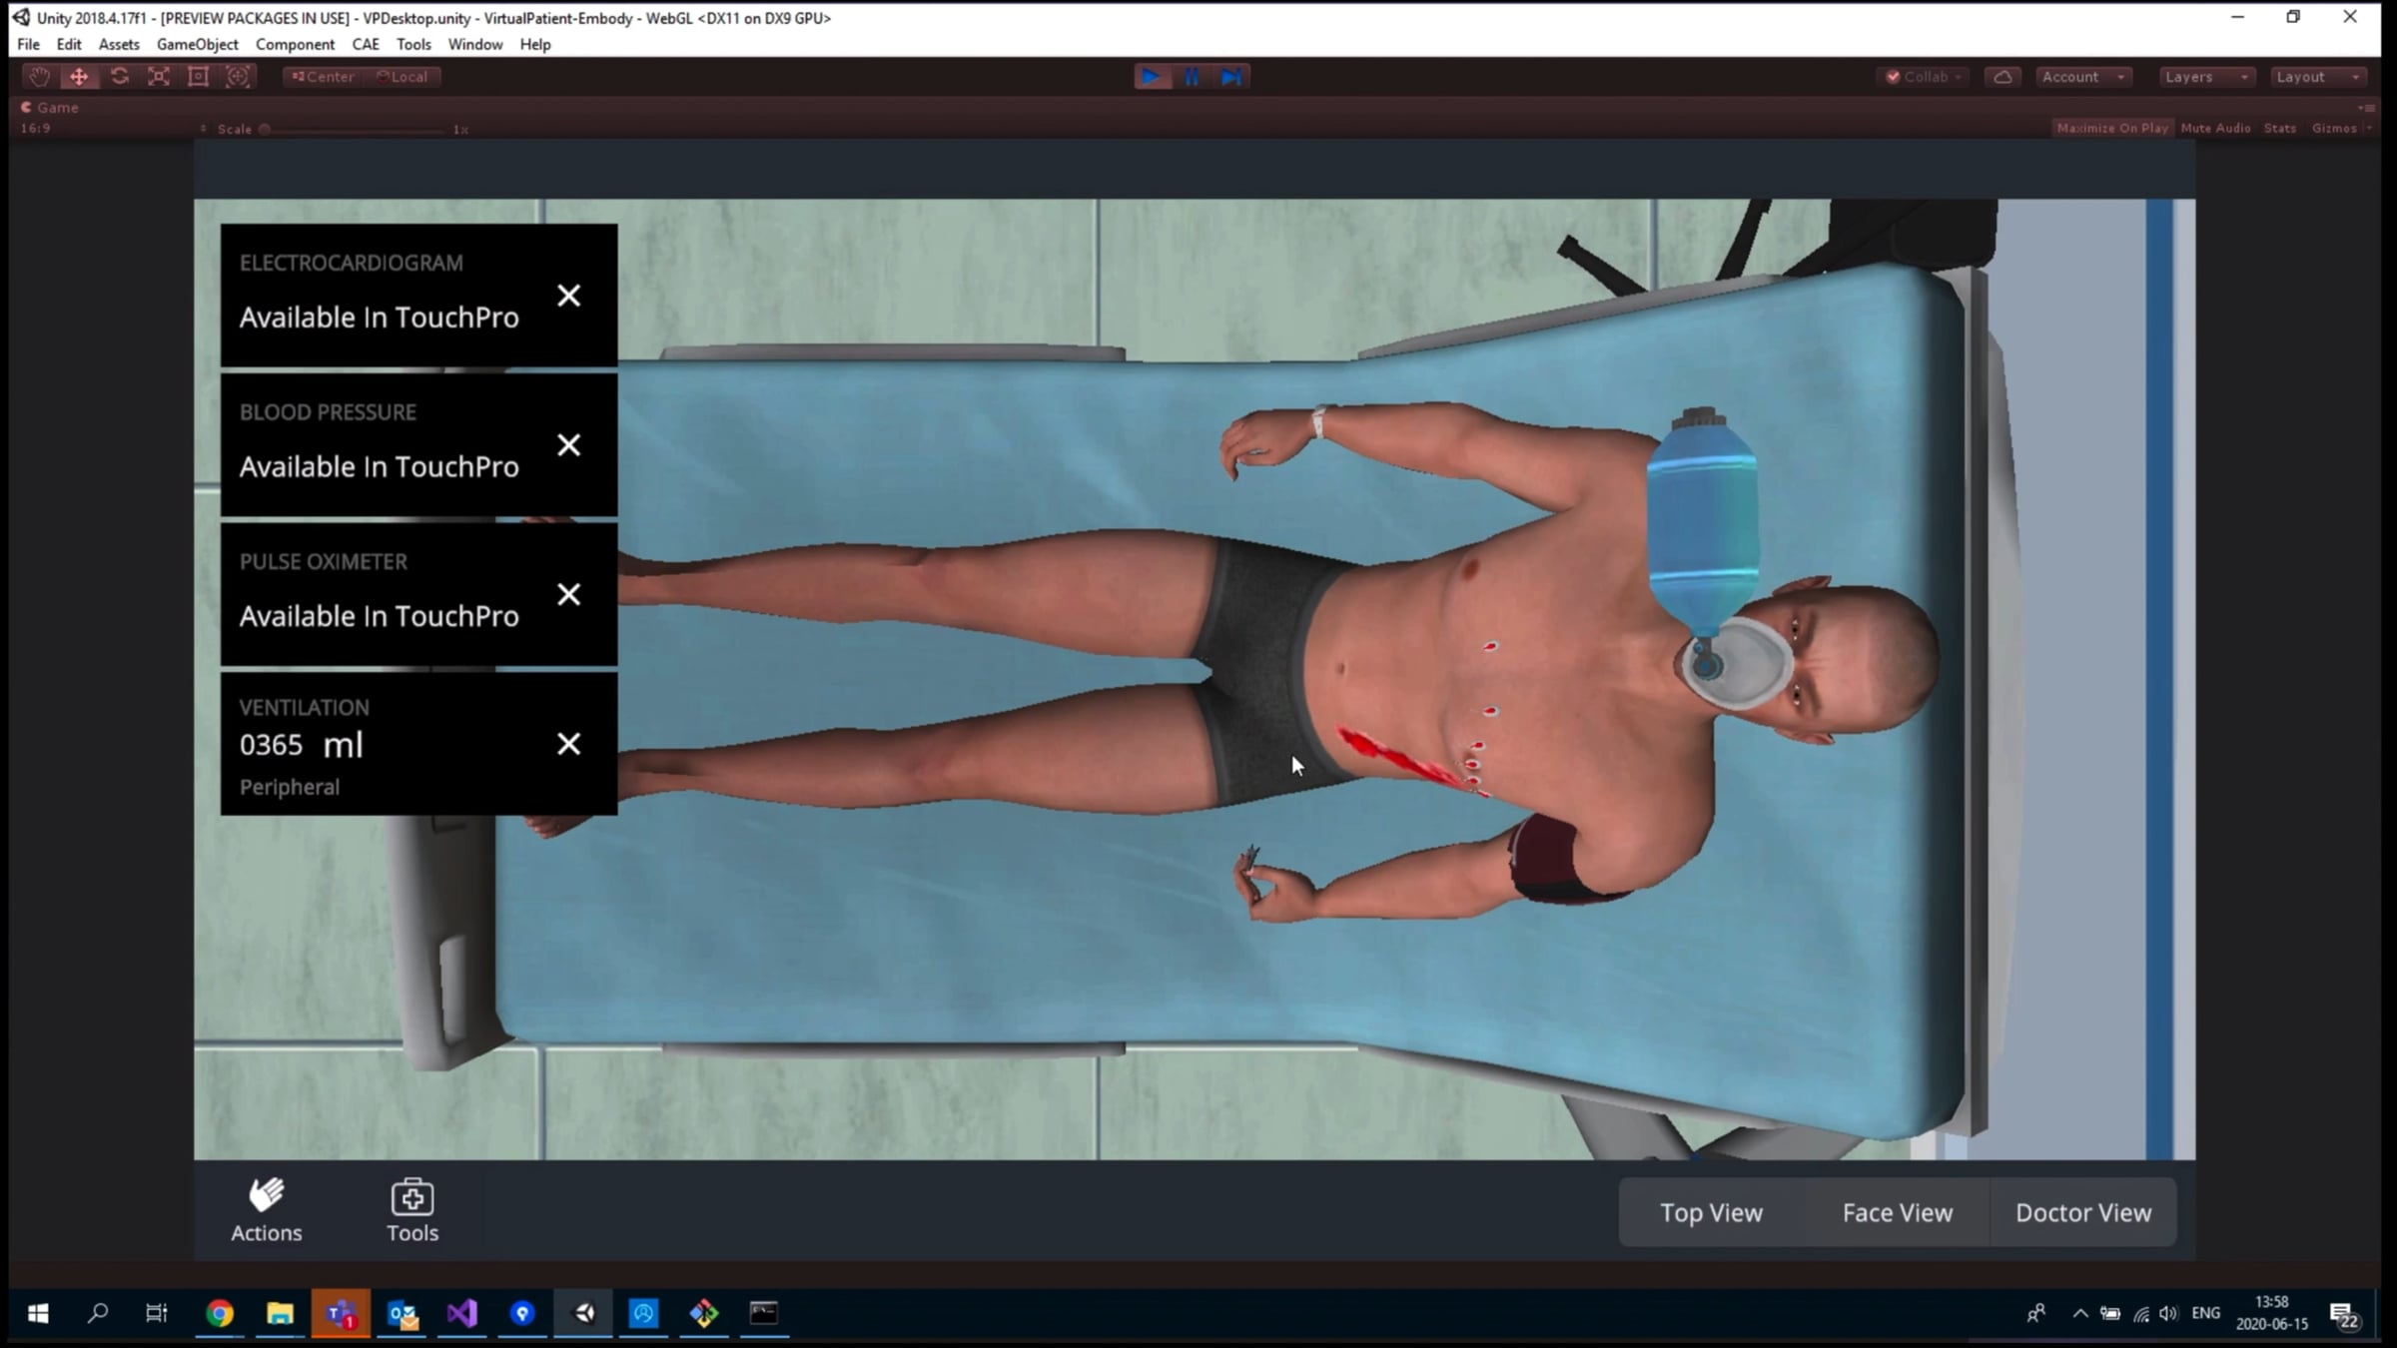Close the Blood Pressure panel
Screen dimensions: 2397x1348
(568, 445)
